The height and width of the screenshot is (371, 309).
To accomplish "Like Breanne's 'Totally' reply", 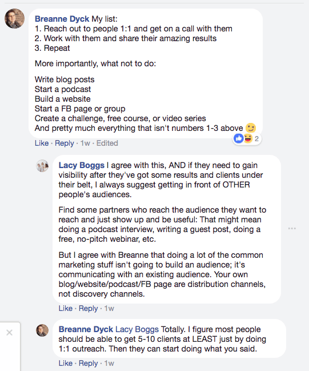I will [66, 363].
